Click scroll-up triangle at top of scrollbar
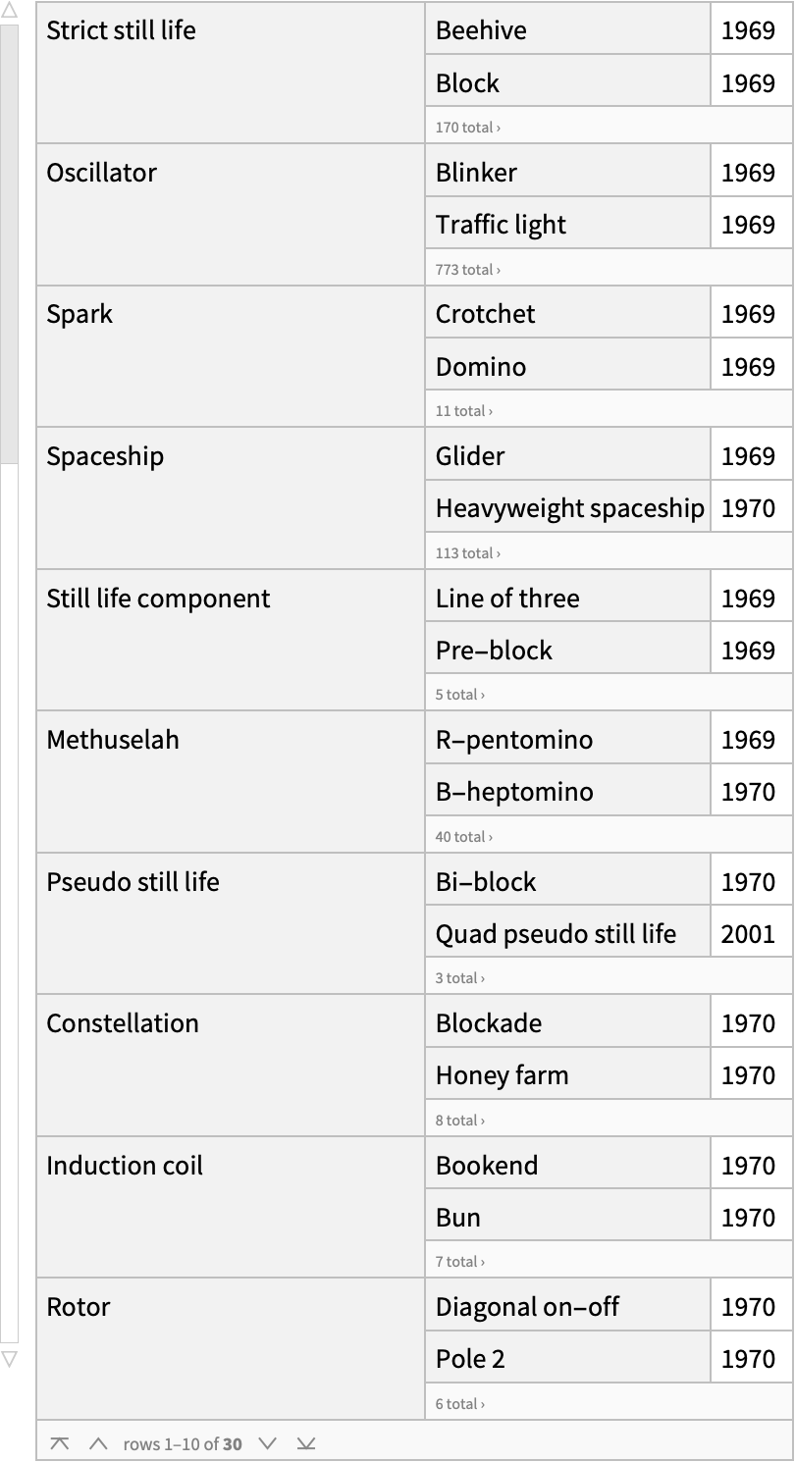The height and width of the screenshot is (1462, 795). [x=9, y=12]
